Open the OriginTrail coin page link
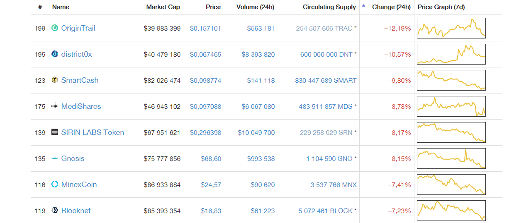This screenshot has width=531, height=223. (x=78, y=28)
